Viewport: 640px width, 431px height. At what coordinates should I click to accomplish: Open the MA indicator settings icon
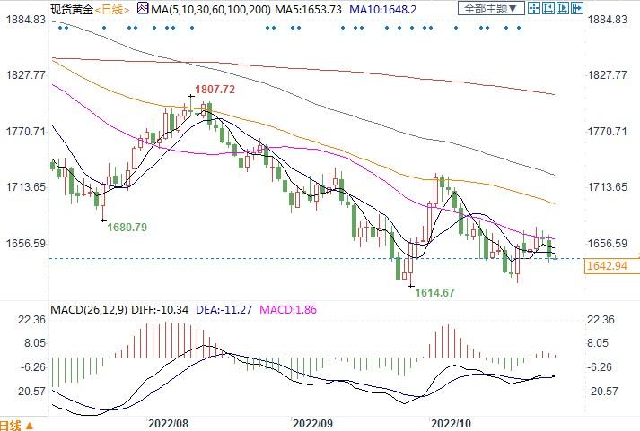coord(144,8)
